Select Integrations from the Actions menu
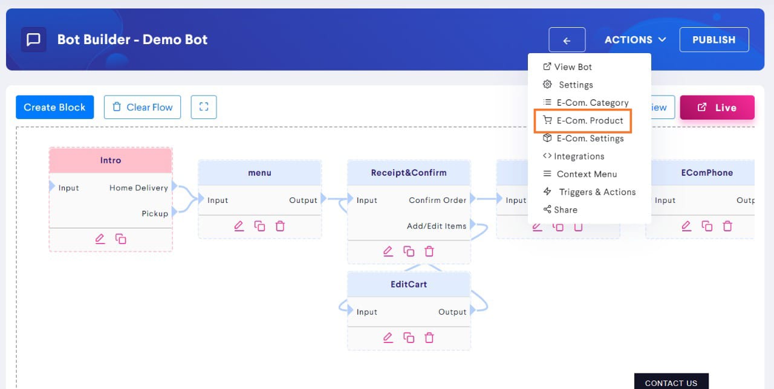The image size is (774, 389). (577, 156)
